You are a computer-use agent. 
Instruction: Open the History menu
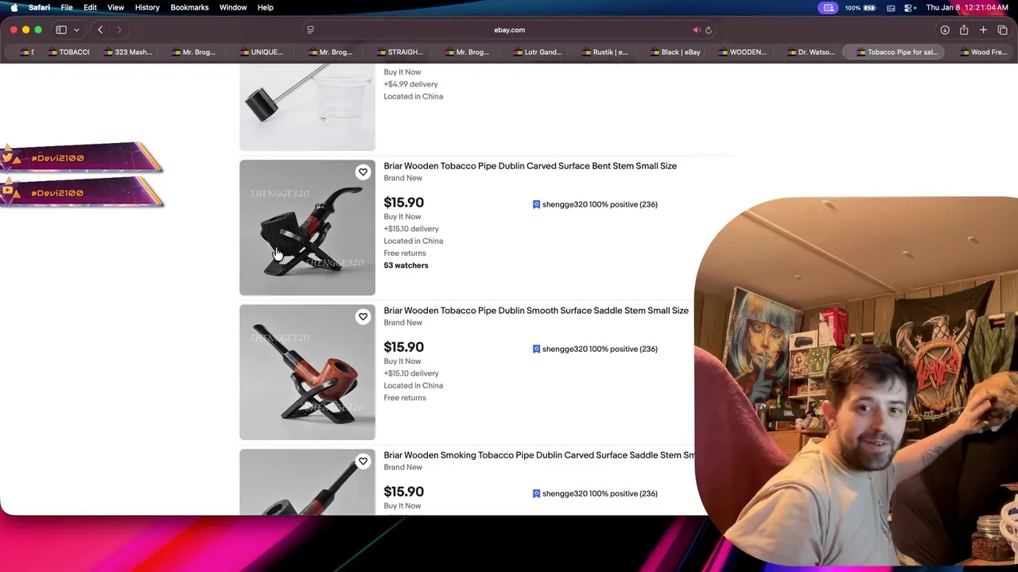coord(147,7)
